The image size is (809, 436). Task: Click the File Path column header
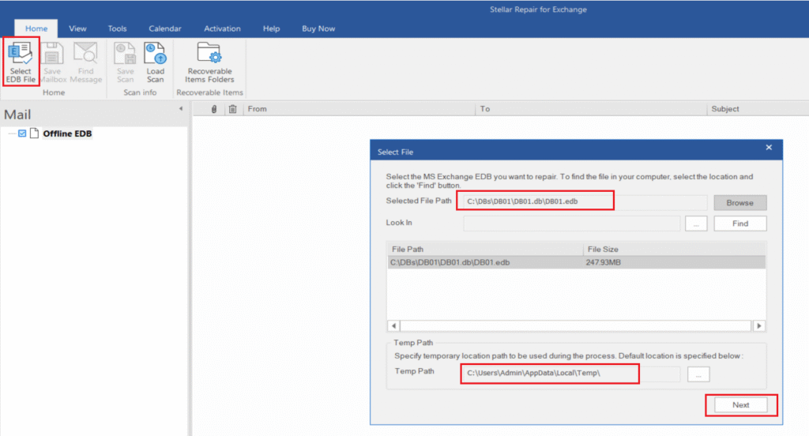pos(485,250)
